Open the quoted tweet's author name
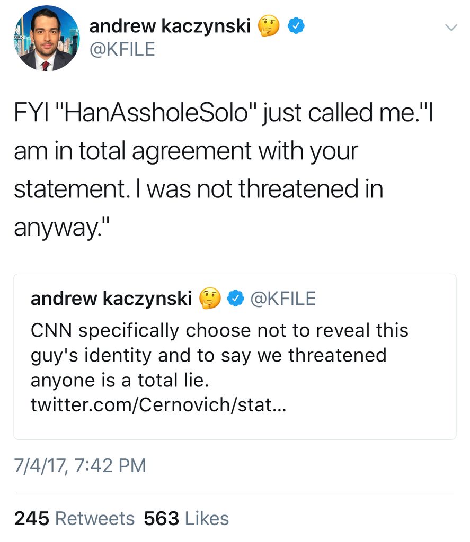This screenshot has width=470, height=542. (x=111, y=299)
